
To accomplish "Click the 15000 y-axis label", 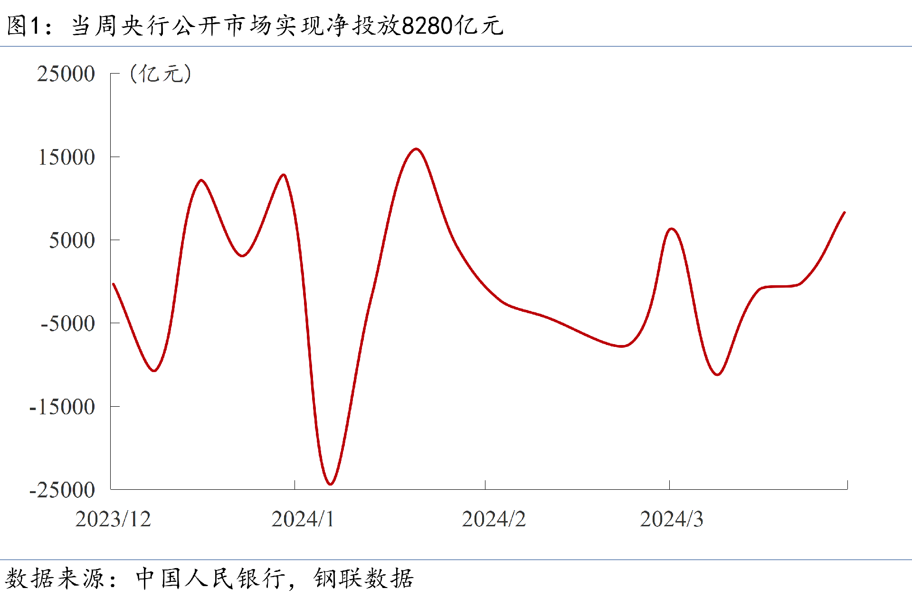I will coord(66,158).
